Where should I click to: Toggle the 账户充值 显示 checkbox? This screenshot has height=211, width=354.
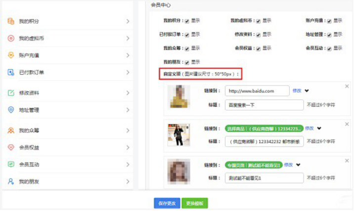[329, 21]
